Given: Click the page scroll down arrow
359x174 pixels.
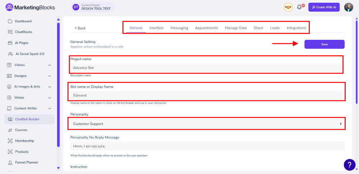Looking at the screenshot, I should tap(356, 169).
